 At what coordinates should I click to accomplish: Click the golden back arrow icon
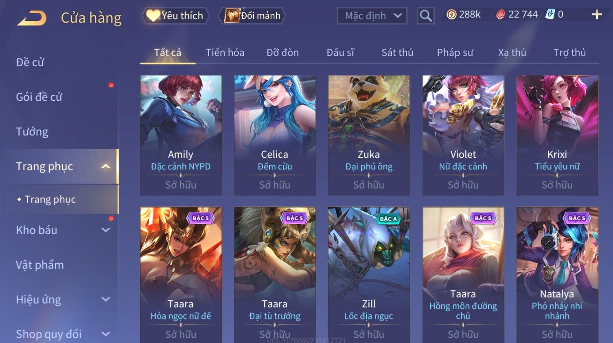[32, 18]
